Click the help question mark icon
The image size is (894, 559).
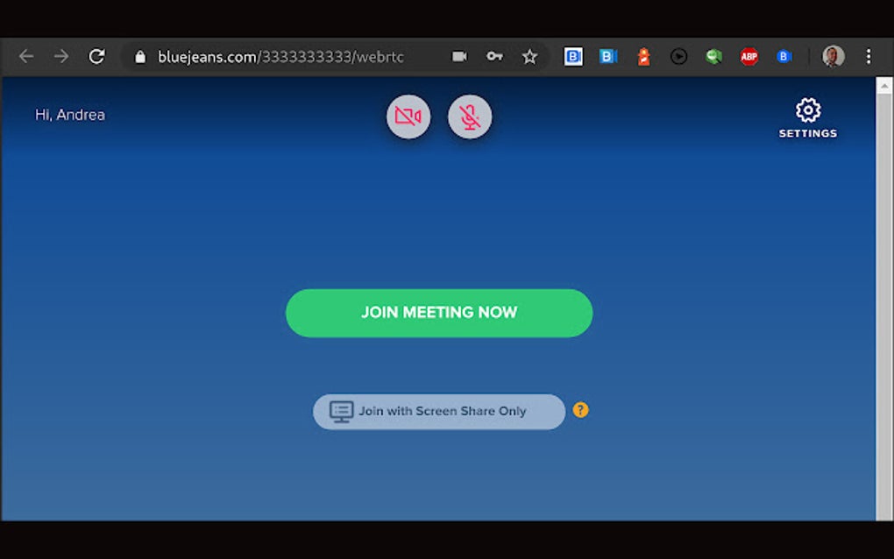click(x=580, y=409)
